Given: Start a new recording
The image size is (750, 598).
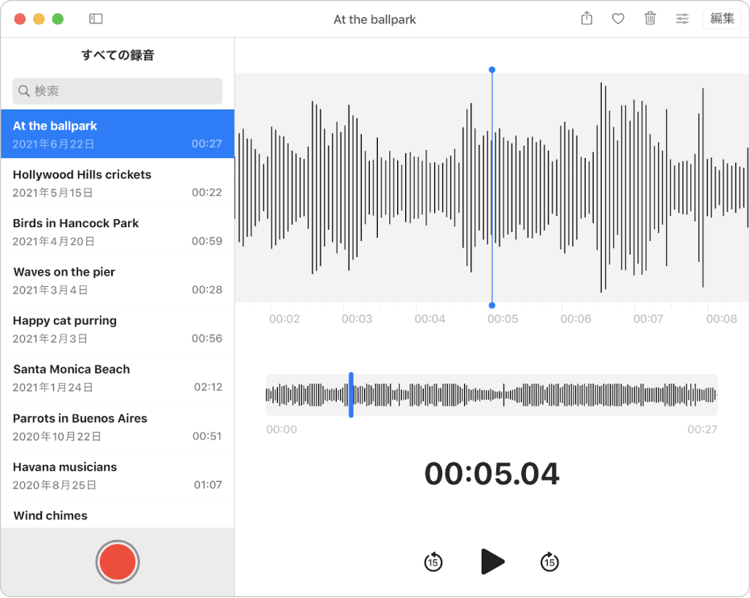Looking at the screenshot, I should click(x=118, y=562).
